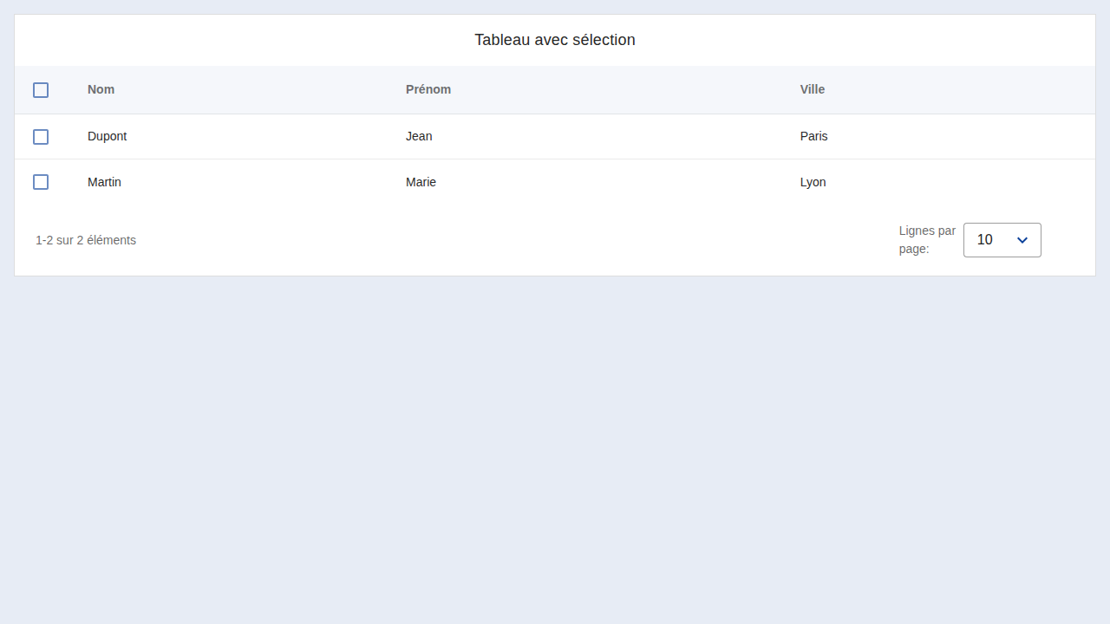Screen dimensions: 1110x624
Task: Click the Paris city cell
Action: point(814,136)
